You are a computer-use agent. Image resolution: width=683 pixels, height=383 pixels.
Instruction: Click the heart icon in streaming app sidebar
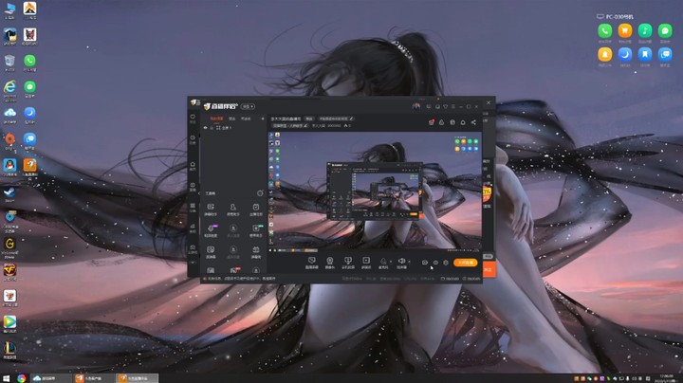coord(193,117)
